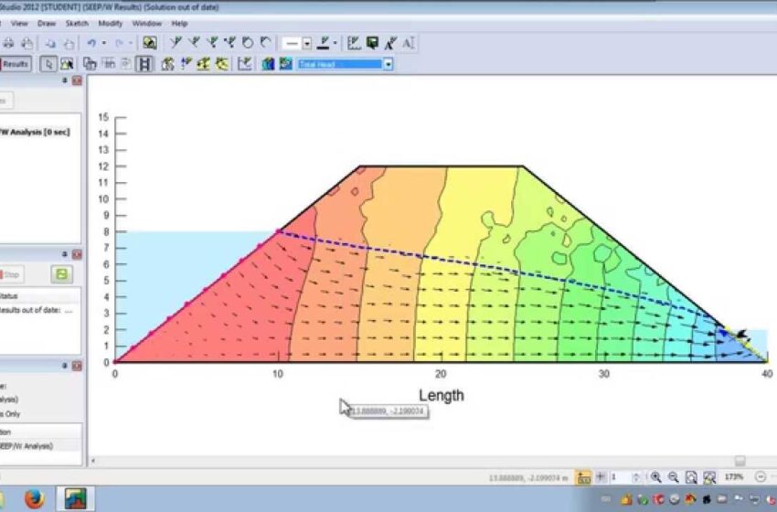
Task: Click the Zoom Out magnifier icon
Action: tap(673, 477)
